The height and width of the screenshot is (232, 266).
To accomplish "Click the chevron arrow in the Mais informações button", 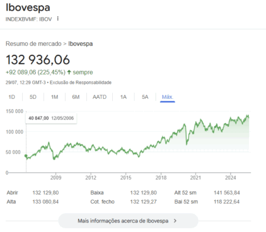I will pos(175,221).
